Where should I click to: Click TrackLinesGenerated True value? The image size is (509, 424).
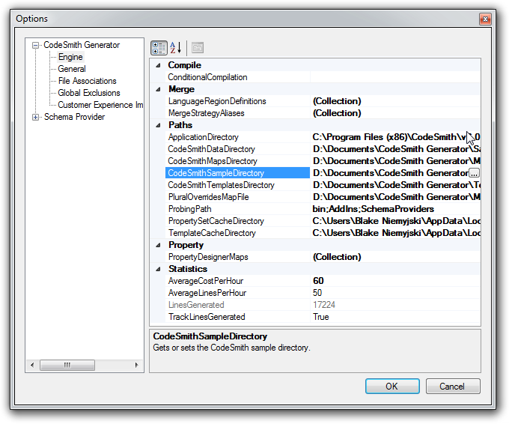coord(395,317)
